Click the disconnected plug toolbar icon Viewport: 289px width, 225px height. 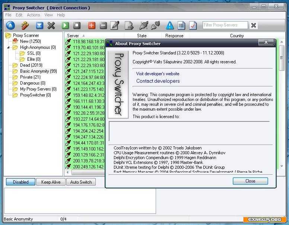[144, 25]
